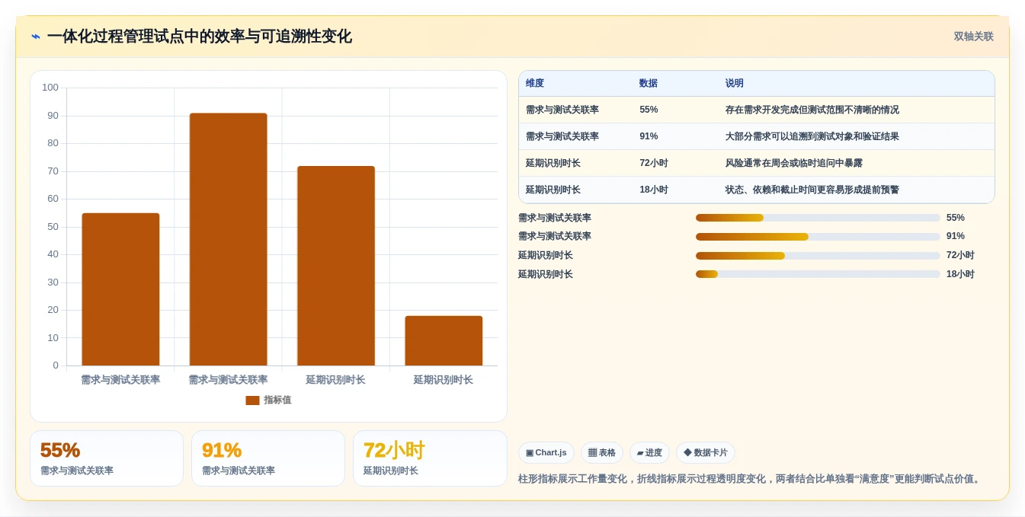
Task: Click the 18小时 progress bar track
Action: (x=818, y=274)
